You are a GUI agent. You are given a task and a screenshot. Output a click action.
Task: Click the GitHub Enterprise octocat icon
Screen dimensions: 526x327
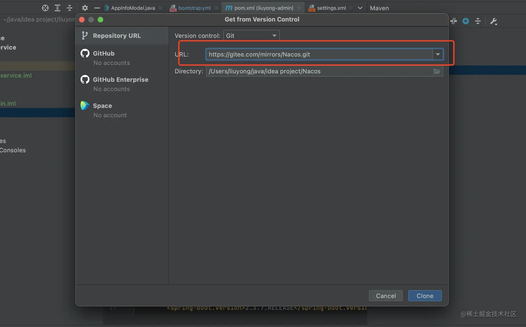(x=85, y=79)
